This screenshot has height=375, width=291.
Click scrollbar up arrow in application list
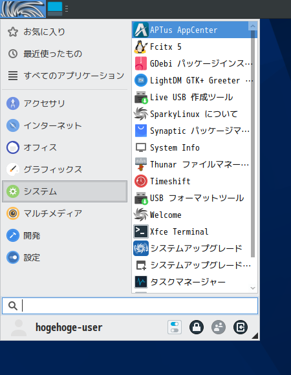pos(253,26)
